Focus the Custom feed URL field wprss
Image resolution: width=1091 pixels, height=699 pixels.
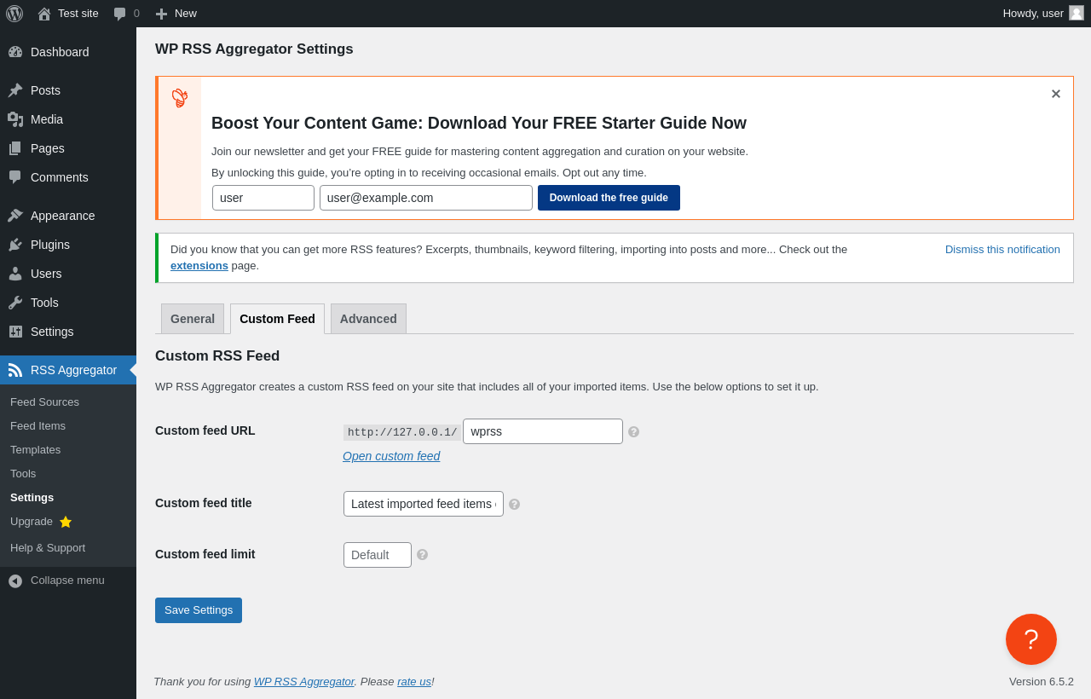(x=543, y=431)
